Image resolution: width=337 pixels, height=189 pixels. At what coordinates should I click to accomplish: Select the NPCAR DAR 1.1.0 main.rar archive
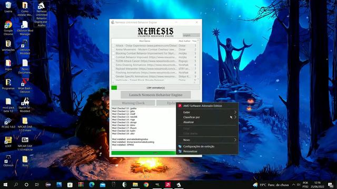pos(25,144)
